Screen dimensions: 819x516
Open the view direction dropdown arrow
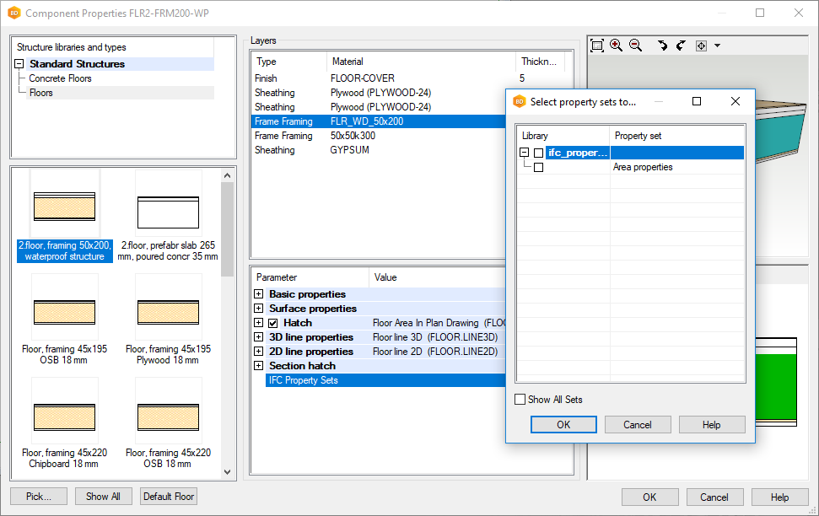pos(717,46)
